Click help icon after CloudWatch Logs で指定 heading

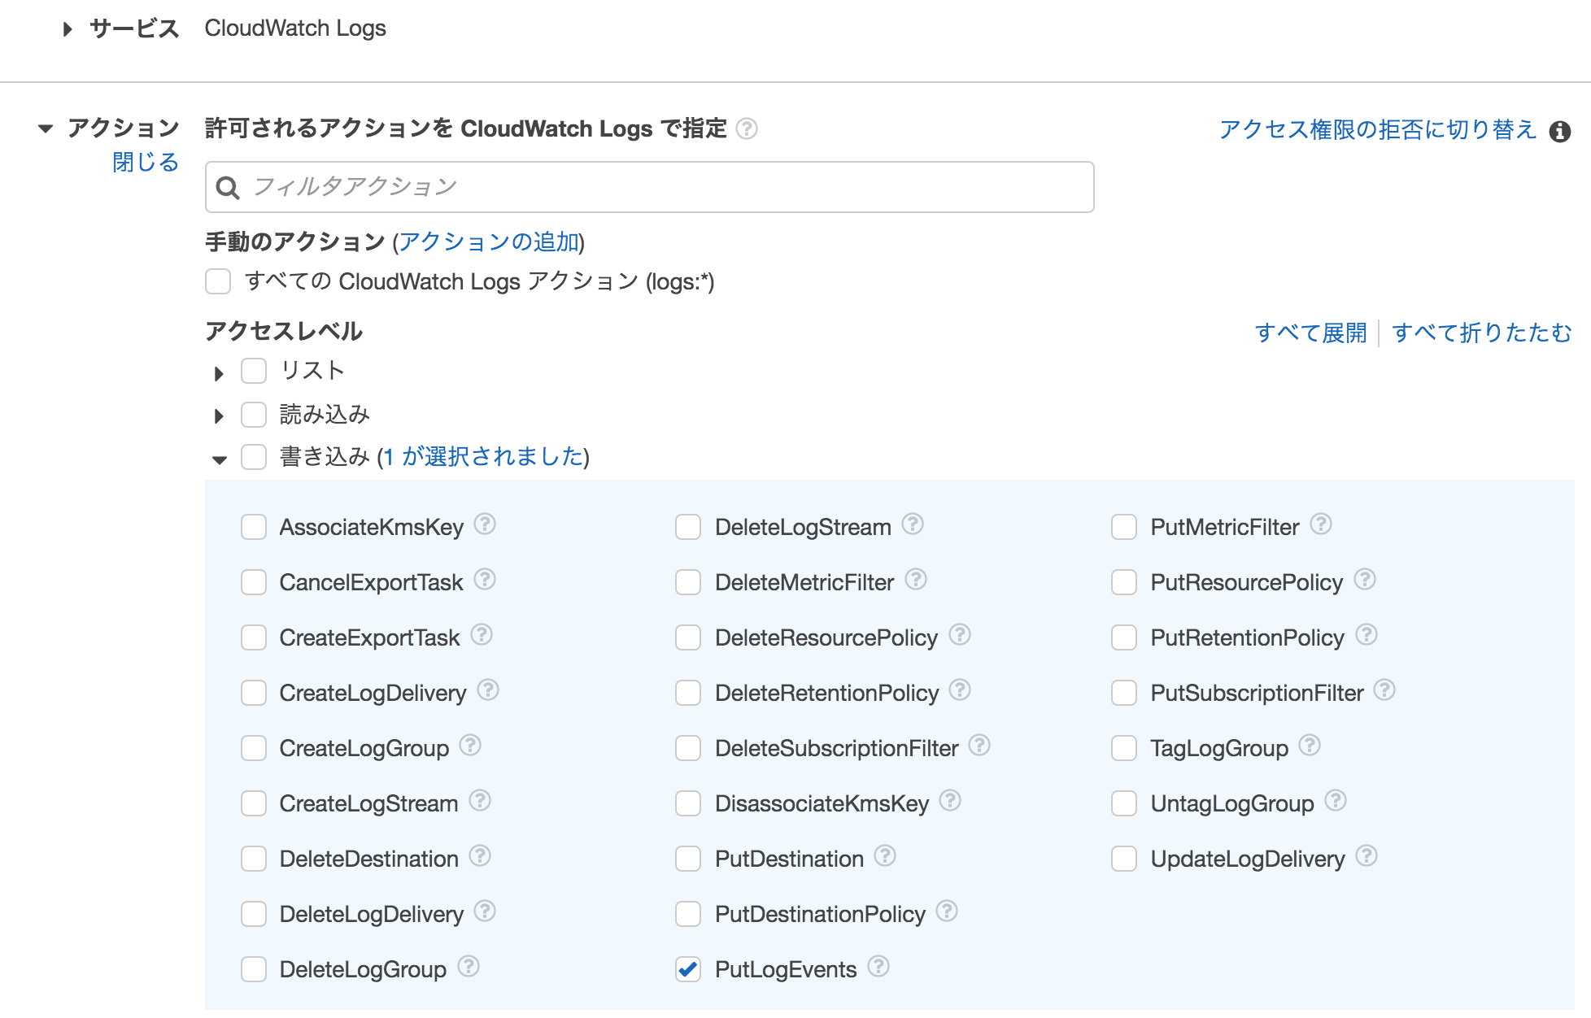click(x=746, y=129)
